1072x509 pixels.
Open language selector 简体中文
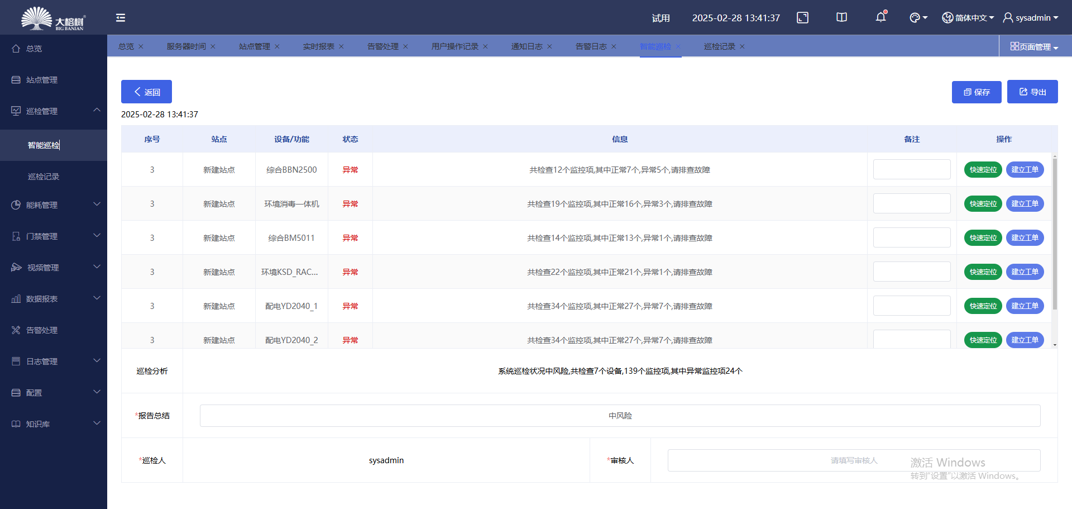[968, 18]
